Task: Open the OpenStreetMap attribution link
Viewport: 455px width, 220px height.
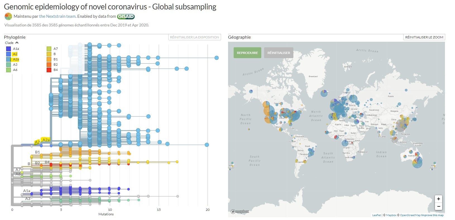Action: pos(410,215)
